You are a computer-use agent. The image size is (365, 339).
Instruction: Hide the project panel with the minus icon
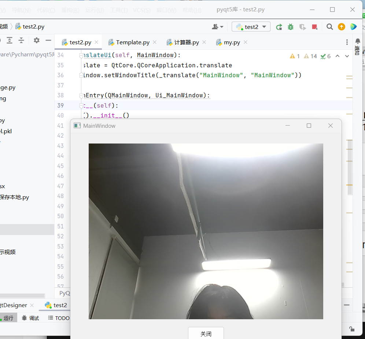pyautogui.click(x=48, y=40)
